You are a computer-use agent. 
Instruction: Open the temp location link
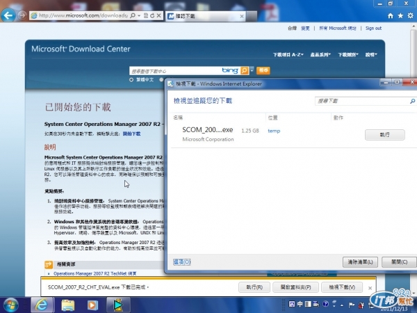pos(274,131)
